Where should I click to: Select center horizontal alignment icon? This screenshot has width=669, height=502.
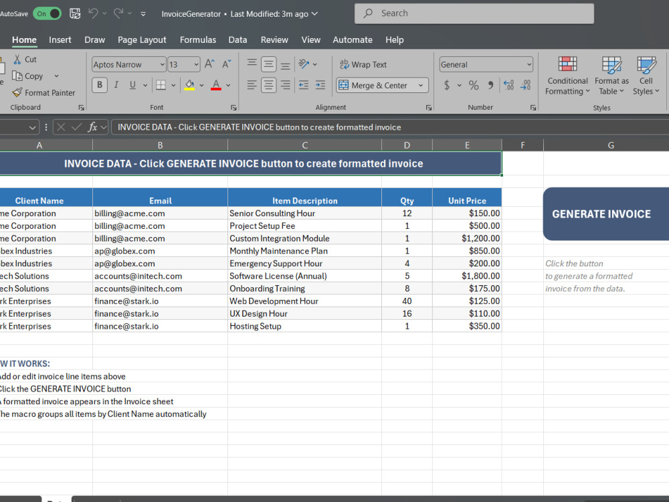click(x=268, y=86)
